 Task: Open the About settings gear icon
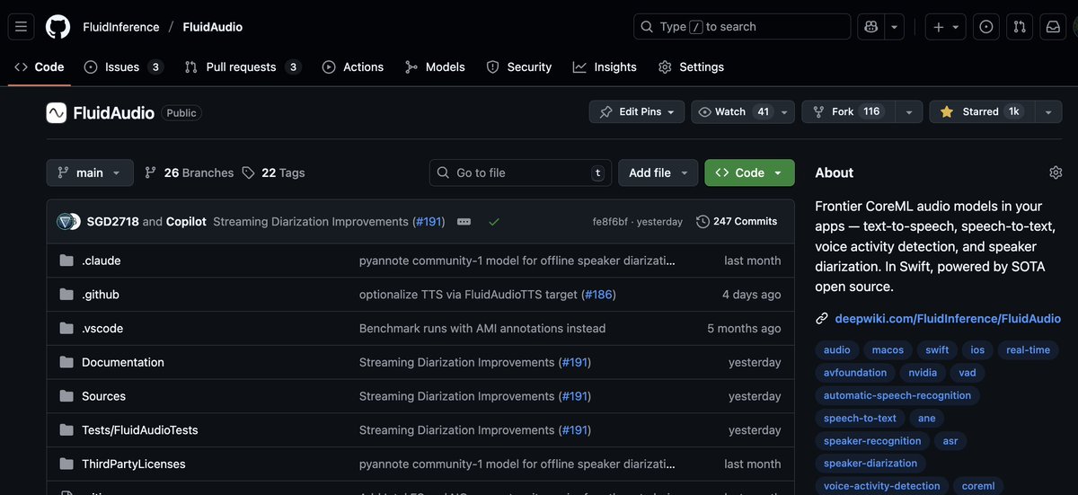click(1056, 172)
